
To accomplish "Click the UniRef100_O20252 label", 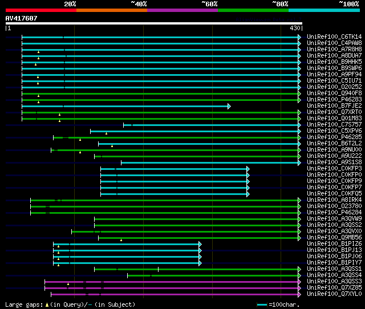I will (334, 87).
